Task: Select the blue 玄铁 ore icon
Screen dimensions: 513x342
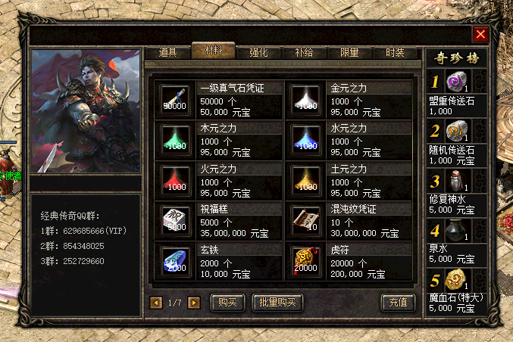Action: click(x=175, y=262)
